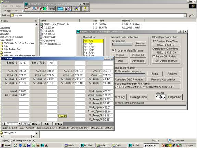The image size is (197, 148).
Task: Click the Retrieve program button
Action: click(172, 74)
